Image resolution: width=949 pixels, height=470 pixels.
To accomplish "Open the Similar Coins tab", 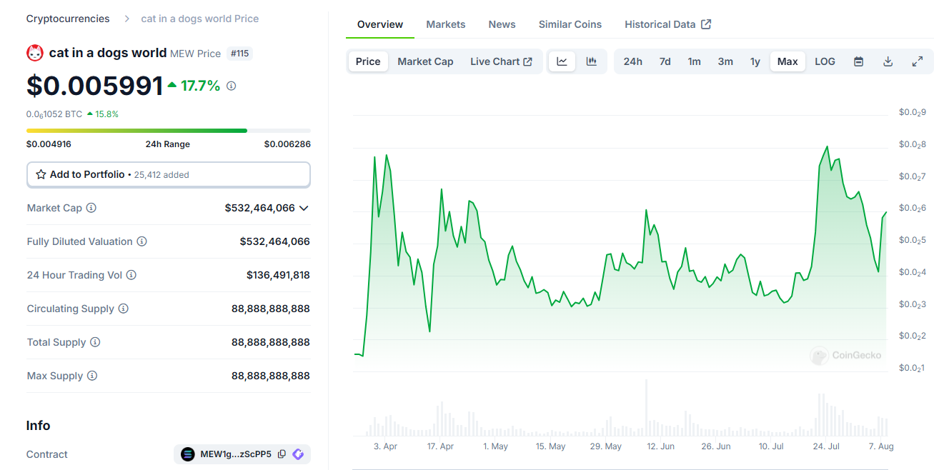I will coord(570,24).
